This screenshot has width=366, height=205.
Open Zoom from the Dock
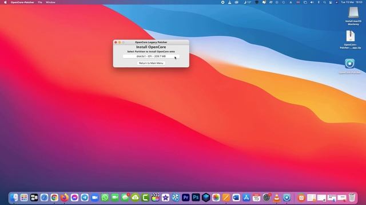pyautogui.click(x=95, y=198)
